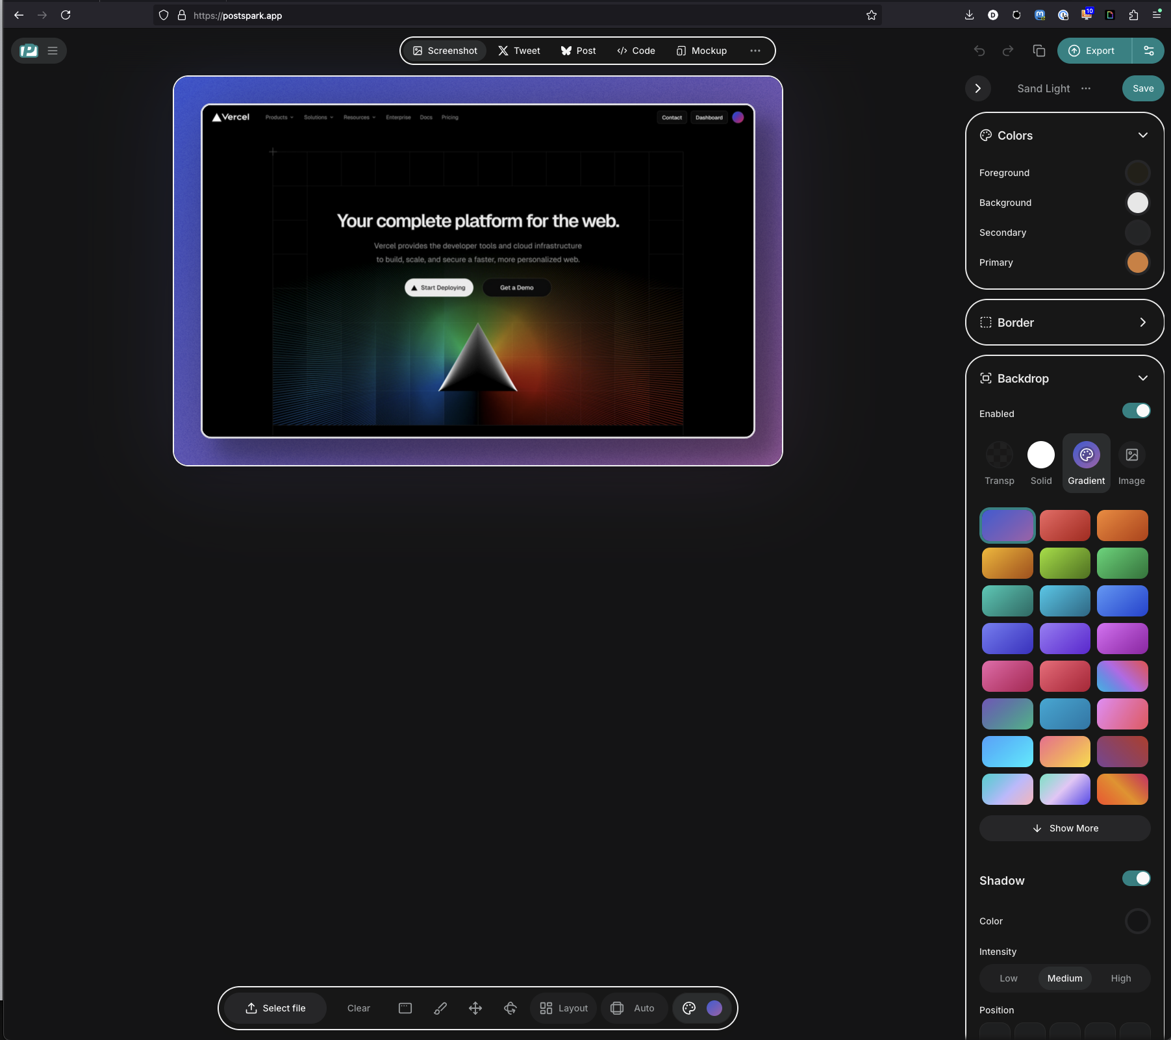
Task: Pick the Secondary color swatch
Action: coord(1137,233)
